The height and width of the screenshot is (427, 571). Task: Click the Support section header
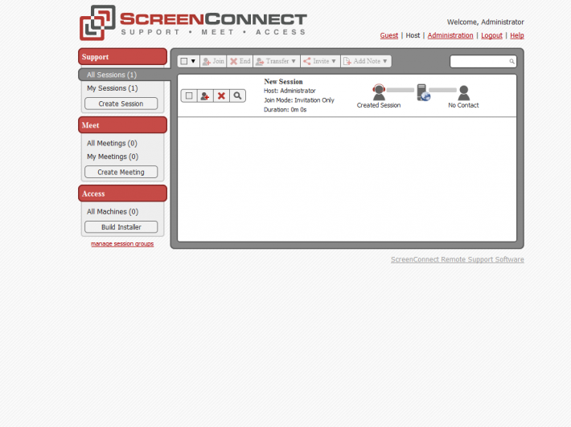point(123,57)
